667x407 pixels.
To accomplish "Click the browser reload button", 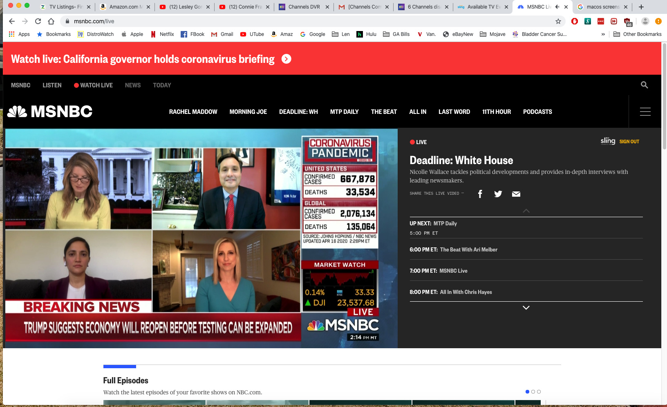I will [x=38, y=21].
